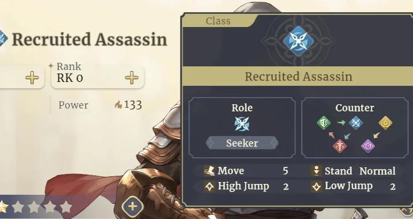Viewport: 413px width, 219px height.
Task: Click the third star in the rating row
Action: (34, 207)
